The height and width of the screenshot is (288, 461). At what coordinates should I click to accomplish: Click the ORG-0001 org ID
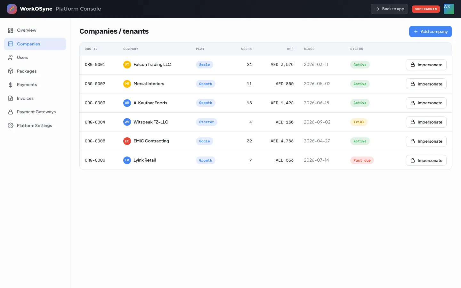(x=95, y=65)
